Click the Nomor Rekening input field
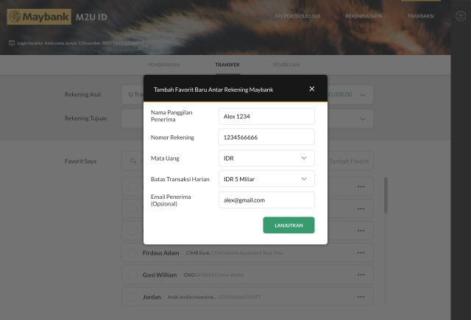 point(266,137)
